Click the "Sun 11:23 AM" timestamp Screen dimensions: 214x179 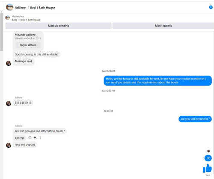point(108,71)
